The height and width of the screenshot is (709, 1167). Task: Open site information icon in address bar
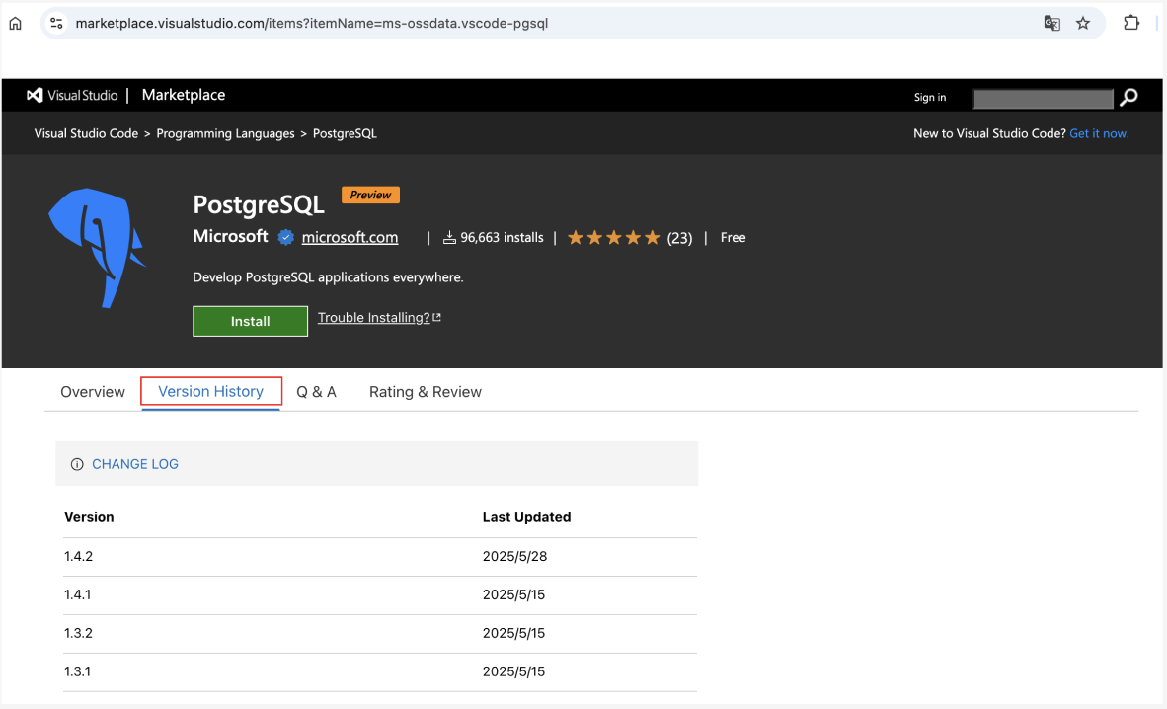click(56, 23)
